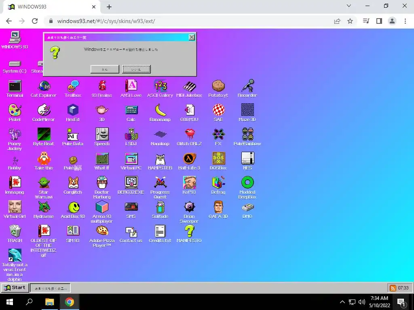414x310 pixels.
Task: Open the Windows notification center
Action: pyautogui.click(x=401, y=302)
